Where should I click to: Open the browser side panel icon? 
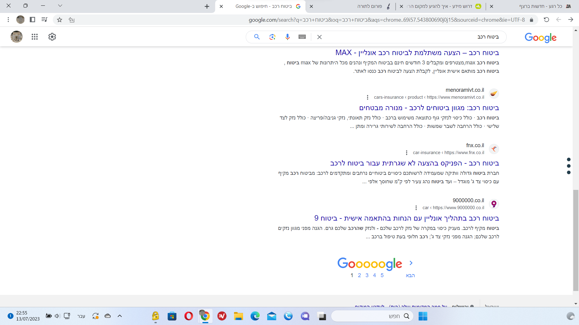(x=32, y=20)
